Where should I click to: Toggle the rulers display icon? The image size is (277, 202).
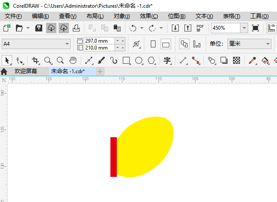coord(271,28)
